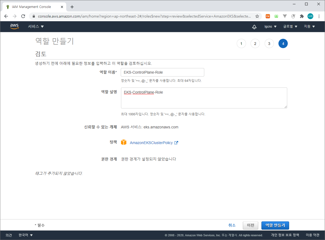Click 의견 feedback in the footer
This screenshot has width=325, height=240.
(9, 235)
